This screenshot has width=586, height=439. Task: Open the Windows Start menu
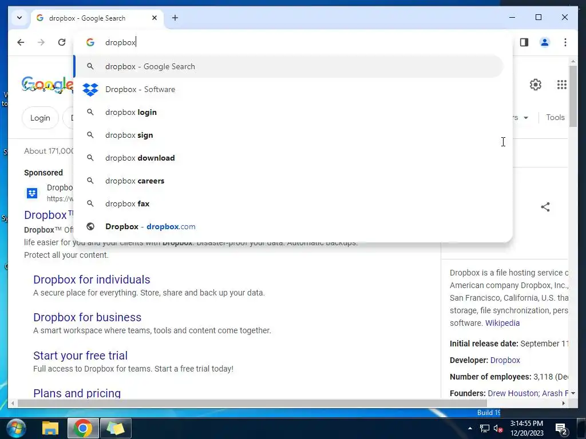(16, 428)
